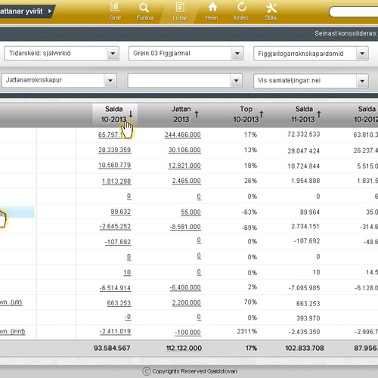
Task: Sort Top 10-2013 column arrow
Action: [262, 114]
